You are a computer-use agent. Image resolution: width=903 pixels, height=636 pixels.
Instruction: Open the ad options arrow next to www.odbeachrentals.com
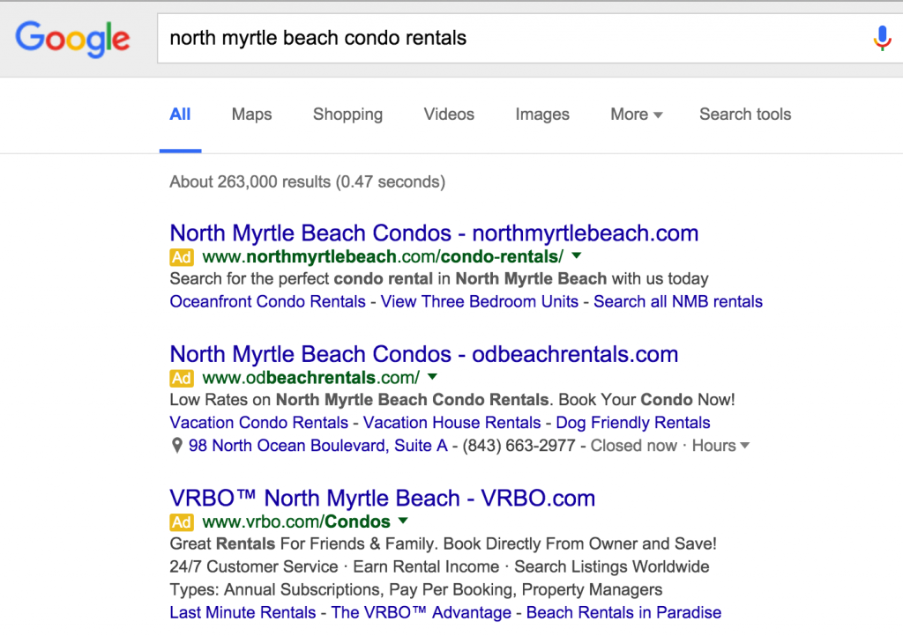coord(431,377)
